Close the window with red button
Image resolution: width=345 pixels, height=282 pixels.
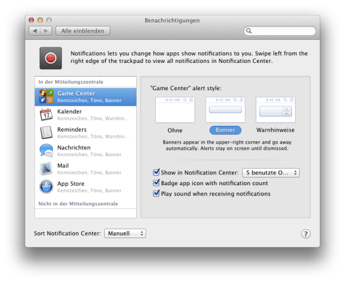[x=32, y=20]
